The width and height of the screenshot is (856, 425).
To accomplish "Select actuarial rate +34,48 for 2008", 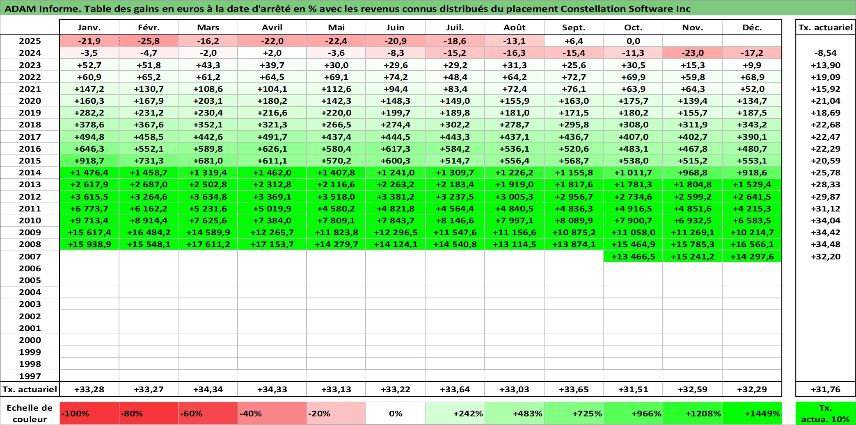I will click(x=826, y=244).
